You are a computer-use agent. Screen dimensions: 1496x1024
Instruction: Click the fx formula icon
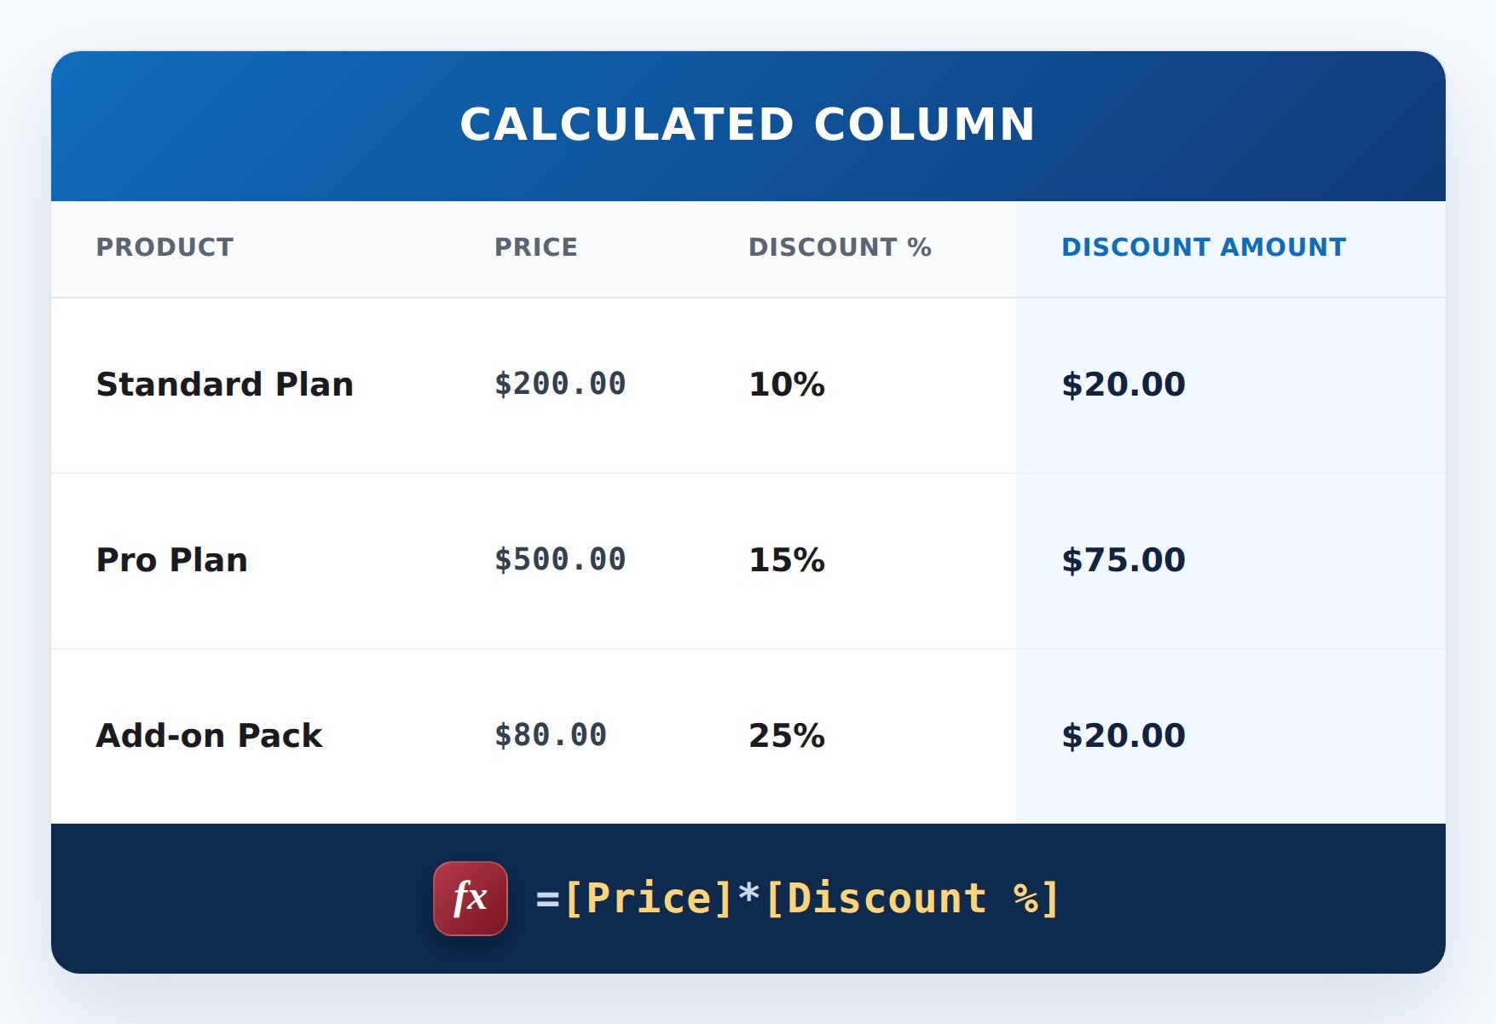click(471, 899)
